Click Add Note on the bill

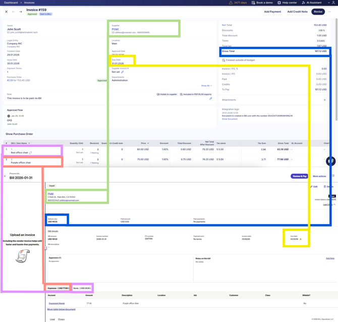point(330,258)
